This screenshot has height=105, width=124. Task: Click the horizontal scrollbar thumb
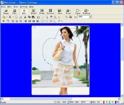pyautogui.click(x=41, y=99)
